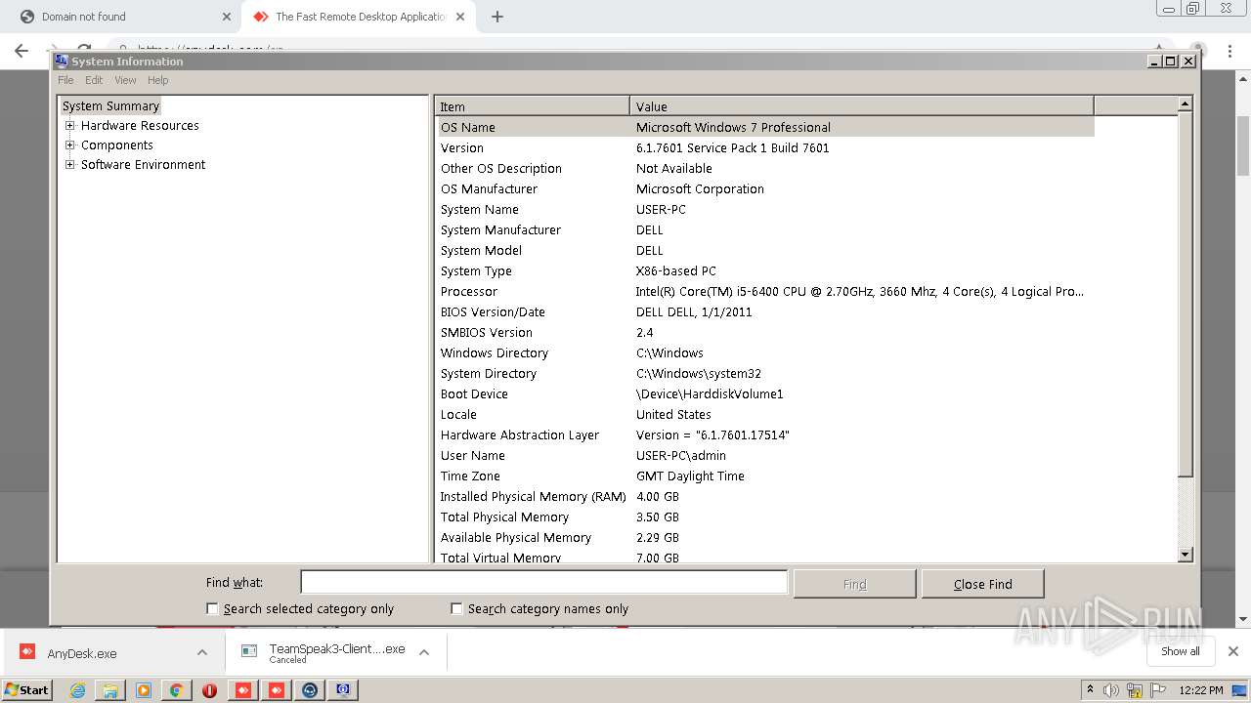The width and height of the screenshot is (1251, 703).
Task: Open AnyDesk.exe download options chevron
Action: pos(201,652)
